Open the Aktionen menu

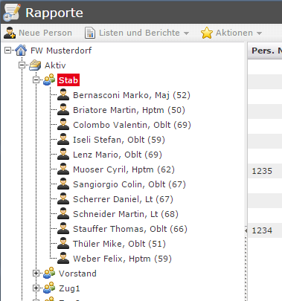pos(231,33)
